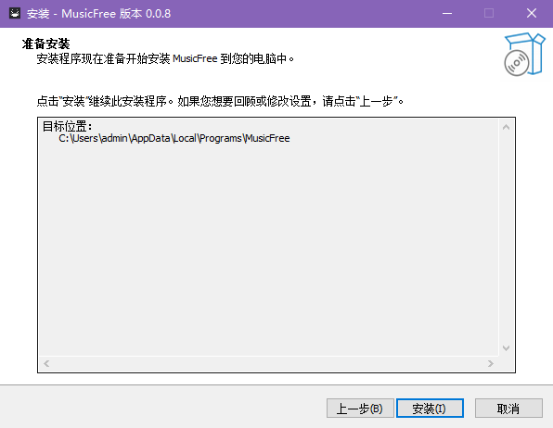The height and width of the screenshot is (428, 553).
Task: Click the MusicFree app icon in title bar
Action: pyautogui.click(x=15, y=13)
